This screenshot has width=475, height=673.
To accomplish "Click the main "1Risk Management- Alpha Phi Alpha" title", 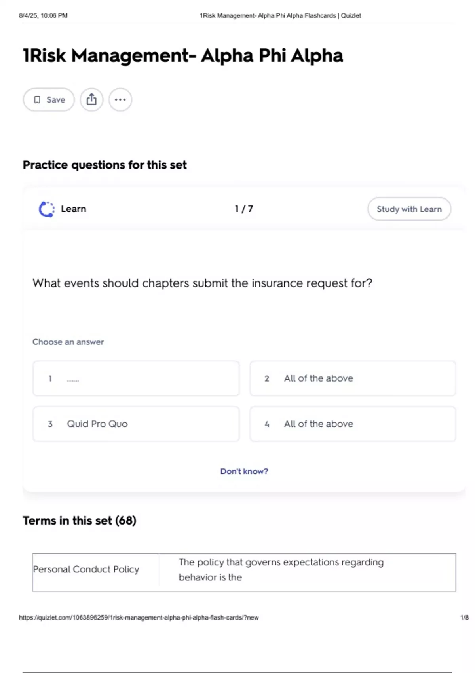I will 183,55.
